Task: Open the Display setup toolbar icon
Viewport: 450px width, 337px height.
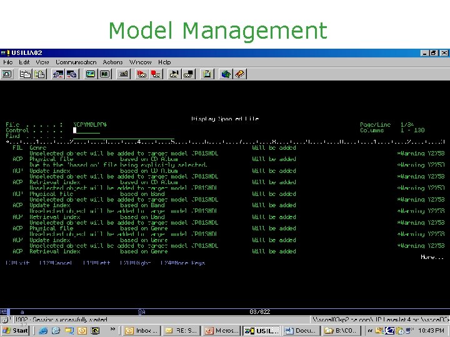Action: (x=91, y=74)
